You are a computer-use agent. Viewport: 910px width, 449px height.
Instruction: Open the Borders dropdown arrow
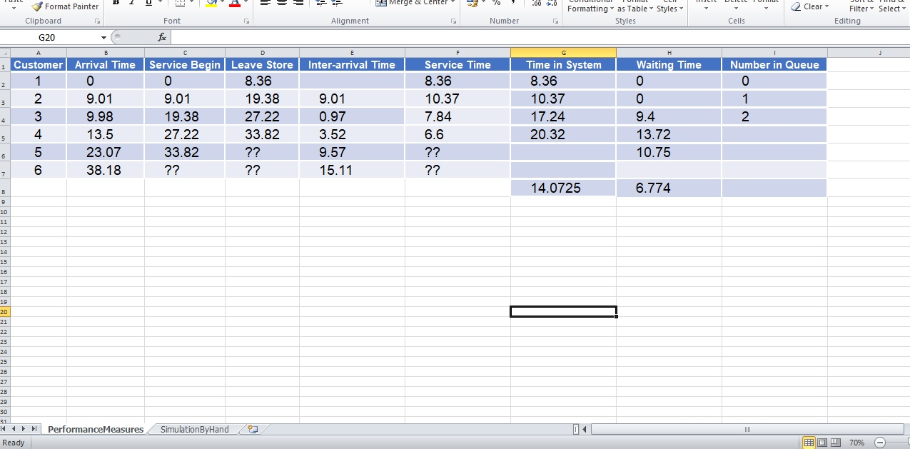click(192, 4)
